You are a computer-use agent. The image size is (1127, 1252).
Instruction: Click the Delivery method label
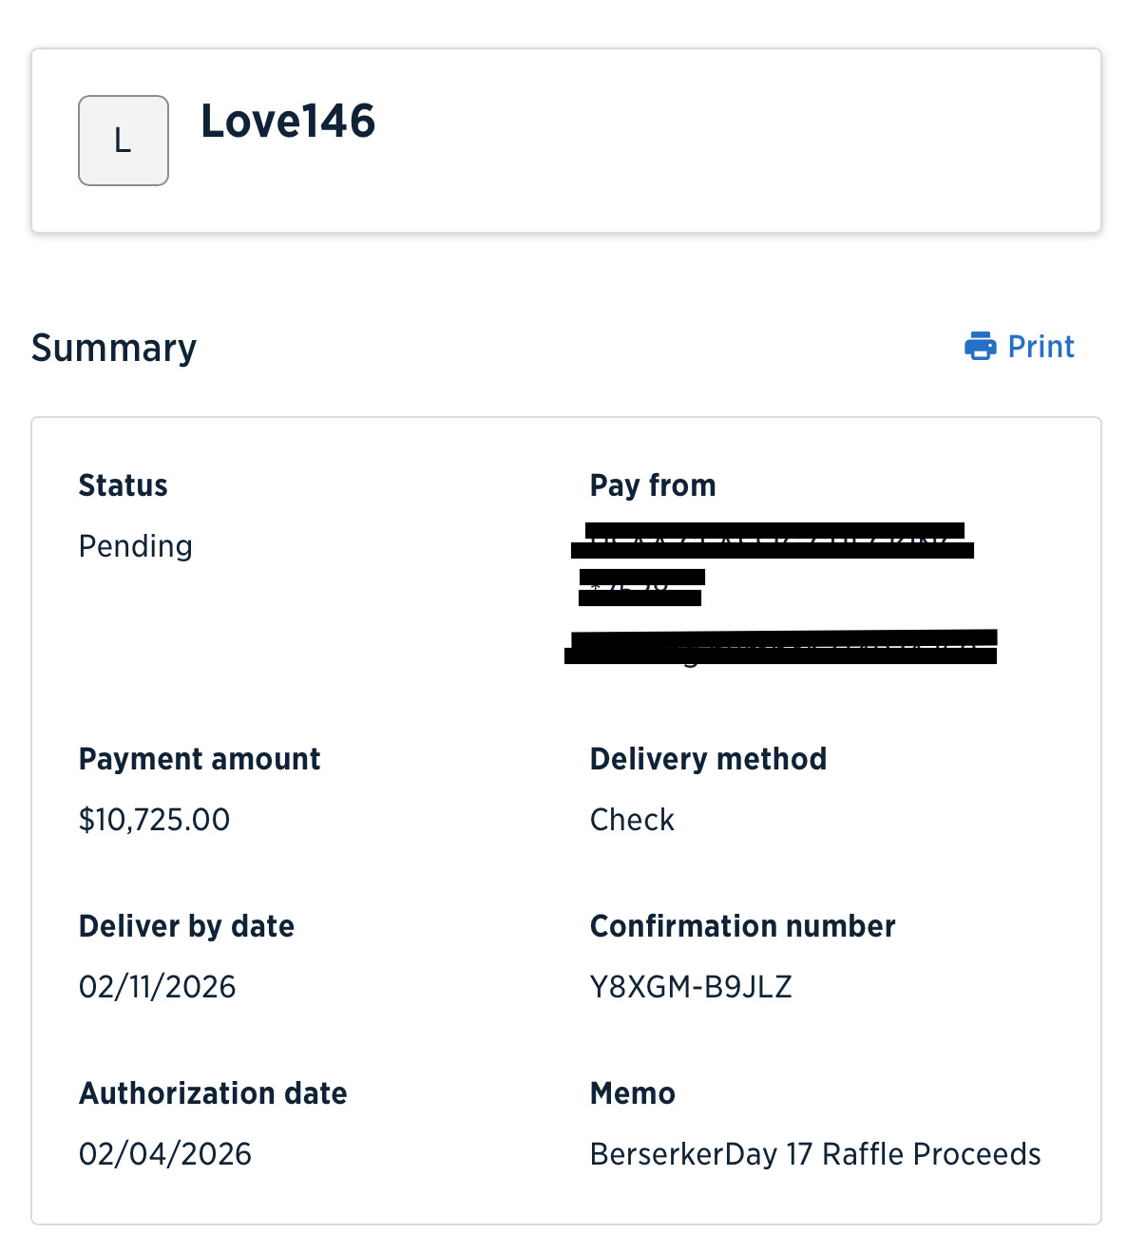[708, 759]
